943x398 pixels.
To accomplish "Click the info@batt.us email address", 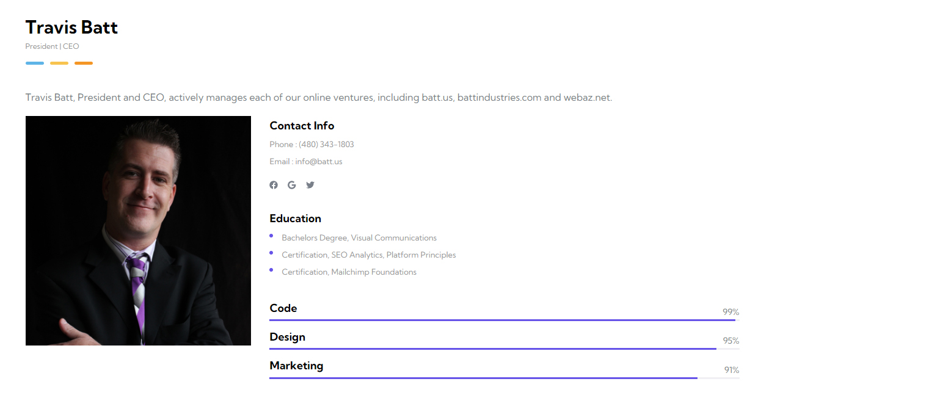I will tap(319, 162).
